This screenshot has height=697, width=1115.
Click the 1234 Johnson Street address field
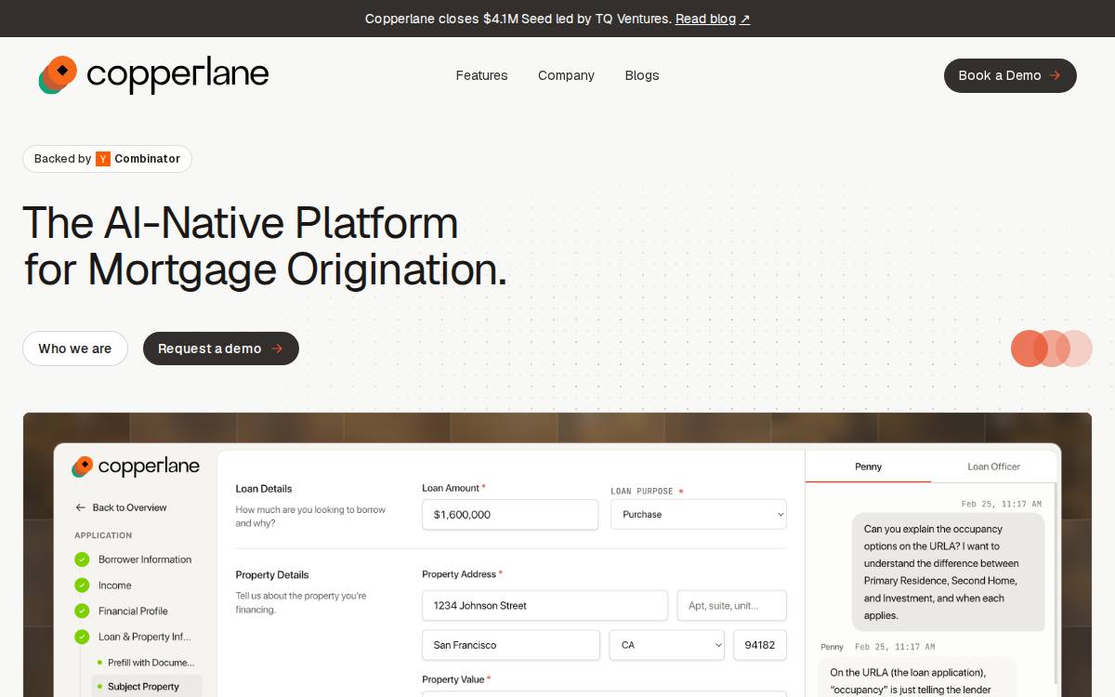(544, 605)
